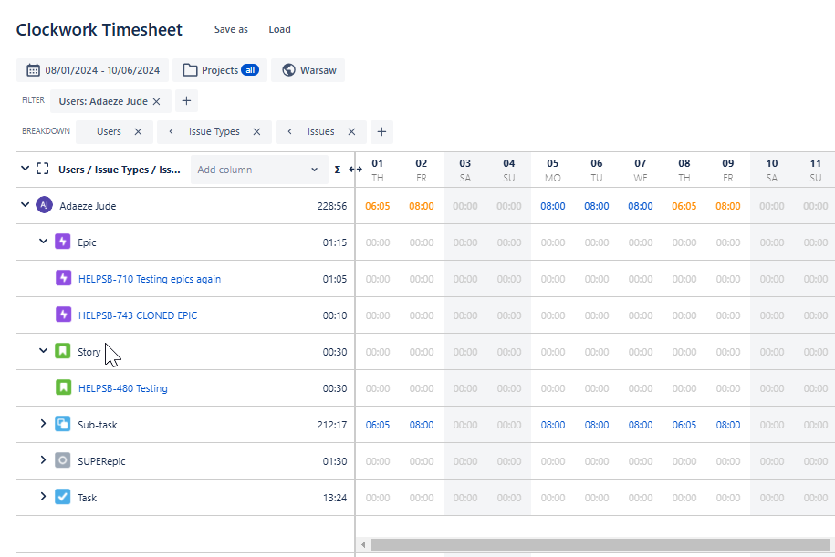Screen dimensions: 835x557
Task: Click the Story issue type icon
Action: pos(63,351)
